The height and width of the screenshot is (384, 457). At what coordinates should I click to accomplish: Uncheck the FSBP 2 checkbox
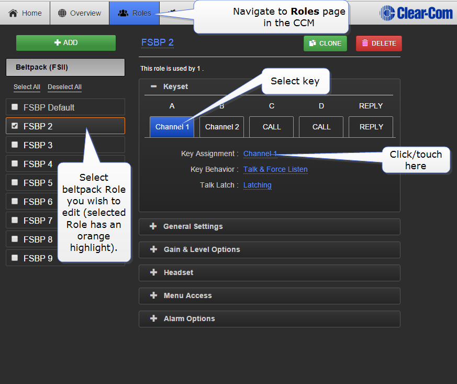[x=15, y=126]
